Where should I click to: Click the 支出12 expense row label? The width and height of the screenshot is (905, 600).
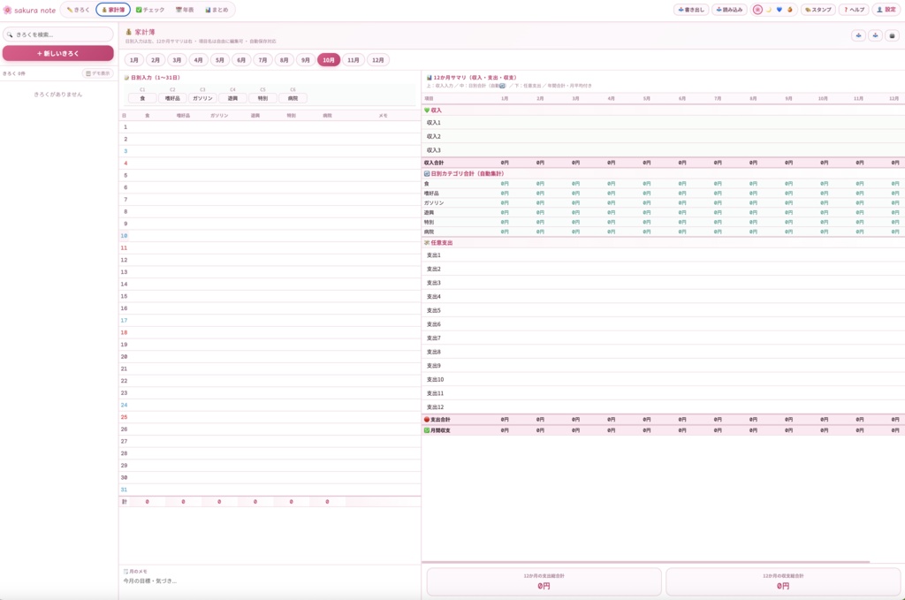pos(435,407)
